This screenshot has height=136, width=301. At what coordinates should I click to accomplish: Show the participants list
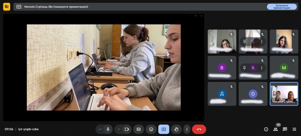click(275, 129)
